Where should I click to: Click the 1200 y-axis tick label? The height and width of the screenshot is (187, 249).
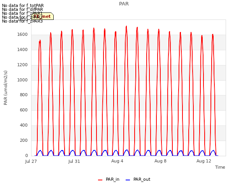tap(23, 65)
